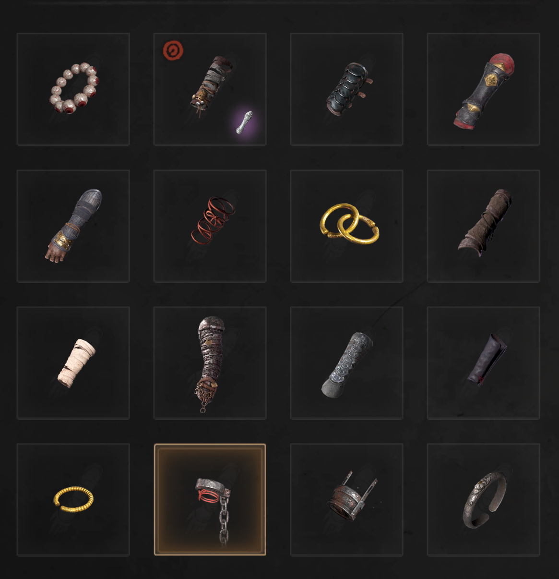Pick the gray armguard with bare hand
Screen dimensions: 559x579
pos(73,225)
